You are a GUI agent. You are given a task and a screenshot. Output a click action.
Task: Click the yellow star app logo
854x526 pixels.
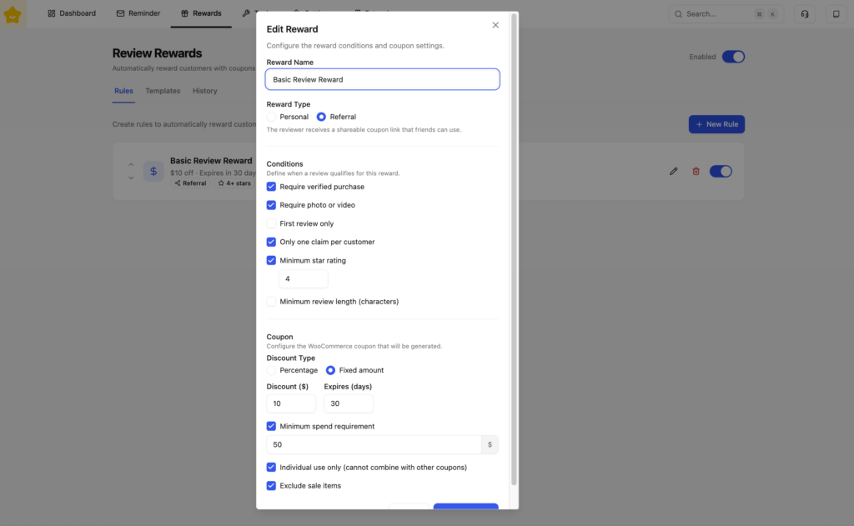(x=12, y=14)
